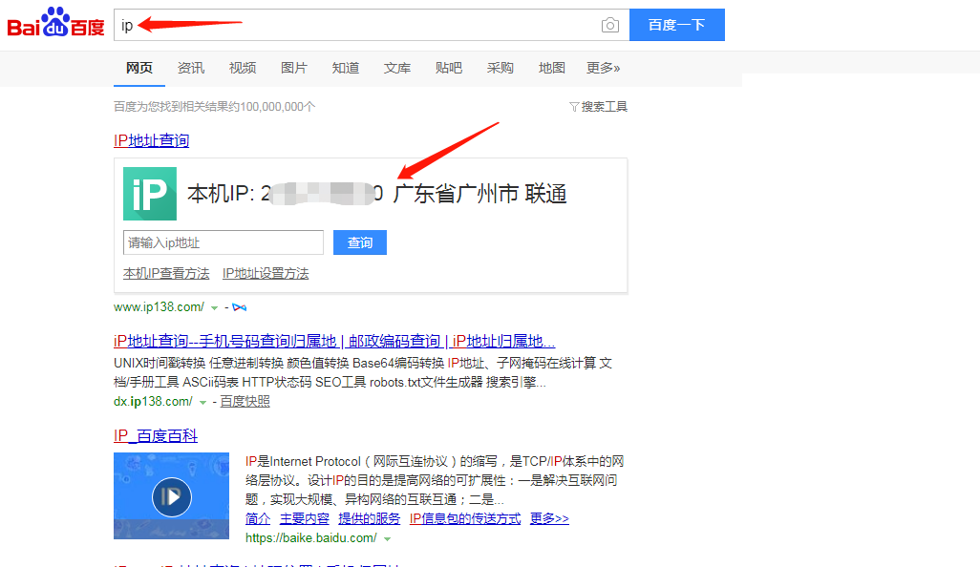Click the funnel icon beside 搜索工具

tap(572, 107)
